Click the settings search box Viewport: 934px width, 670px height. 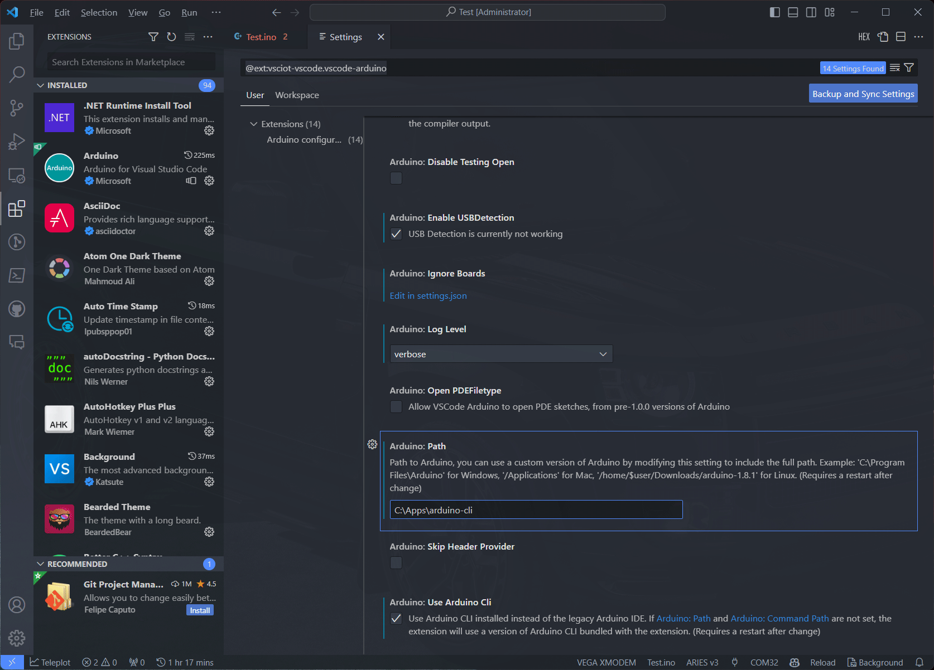tap(530, 68)
